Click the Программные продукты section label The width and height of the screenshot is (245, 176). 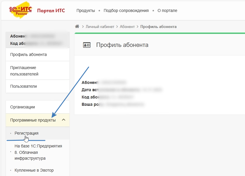(x=33, y=120)
